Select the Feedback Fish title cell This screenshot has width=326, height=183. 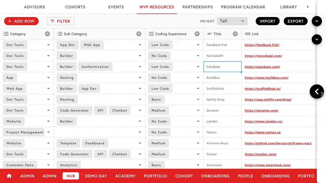coord(223,45)
